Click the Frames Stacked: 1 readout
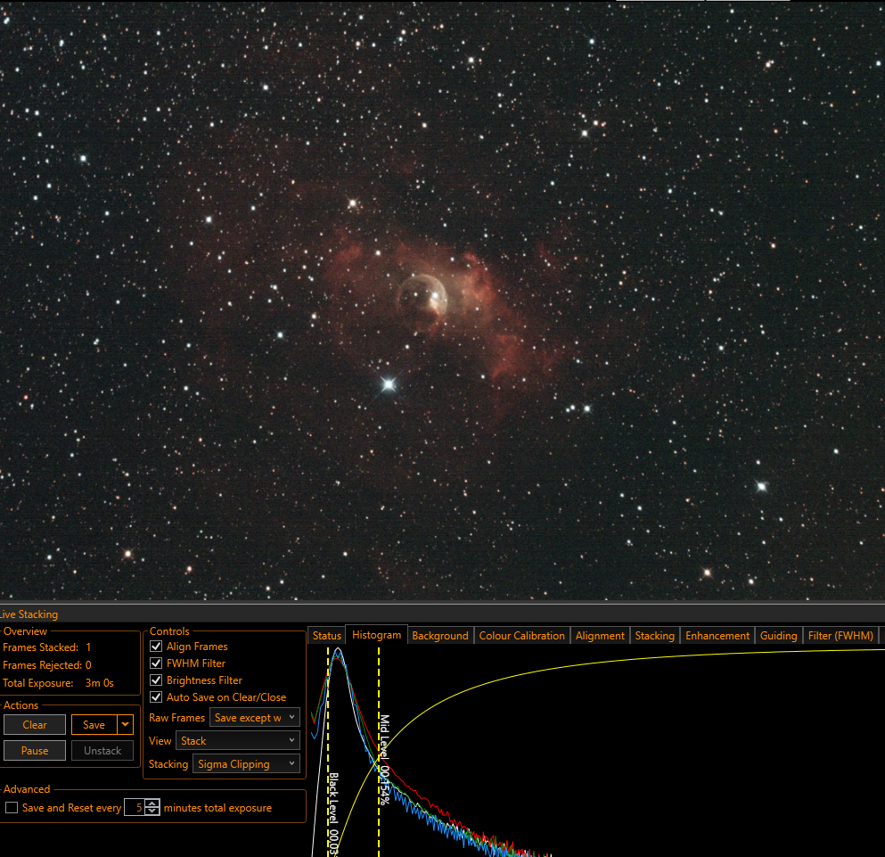 click(47, 647)
